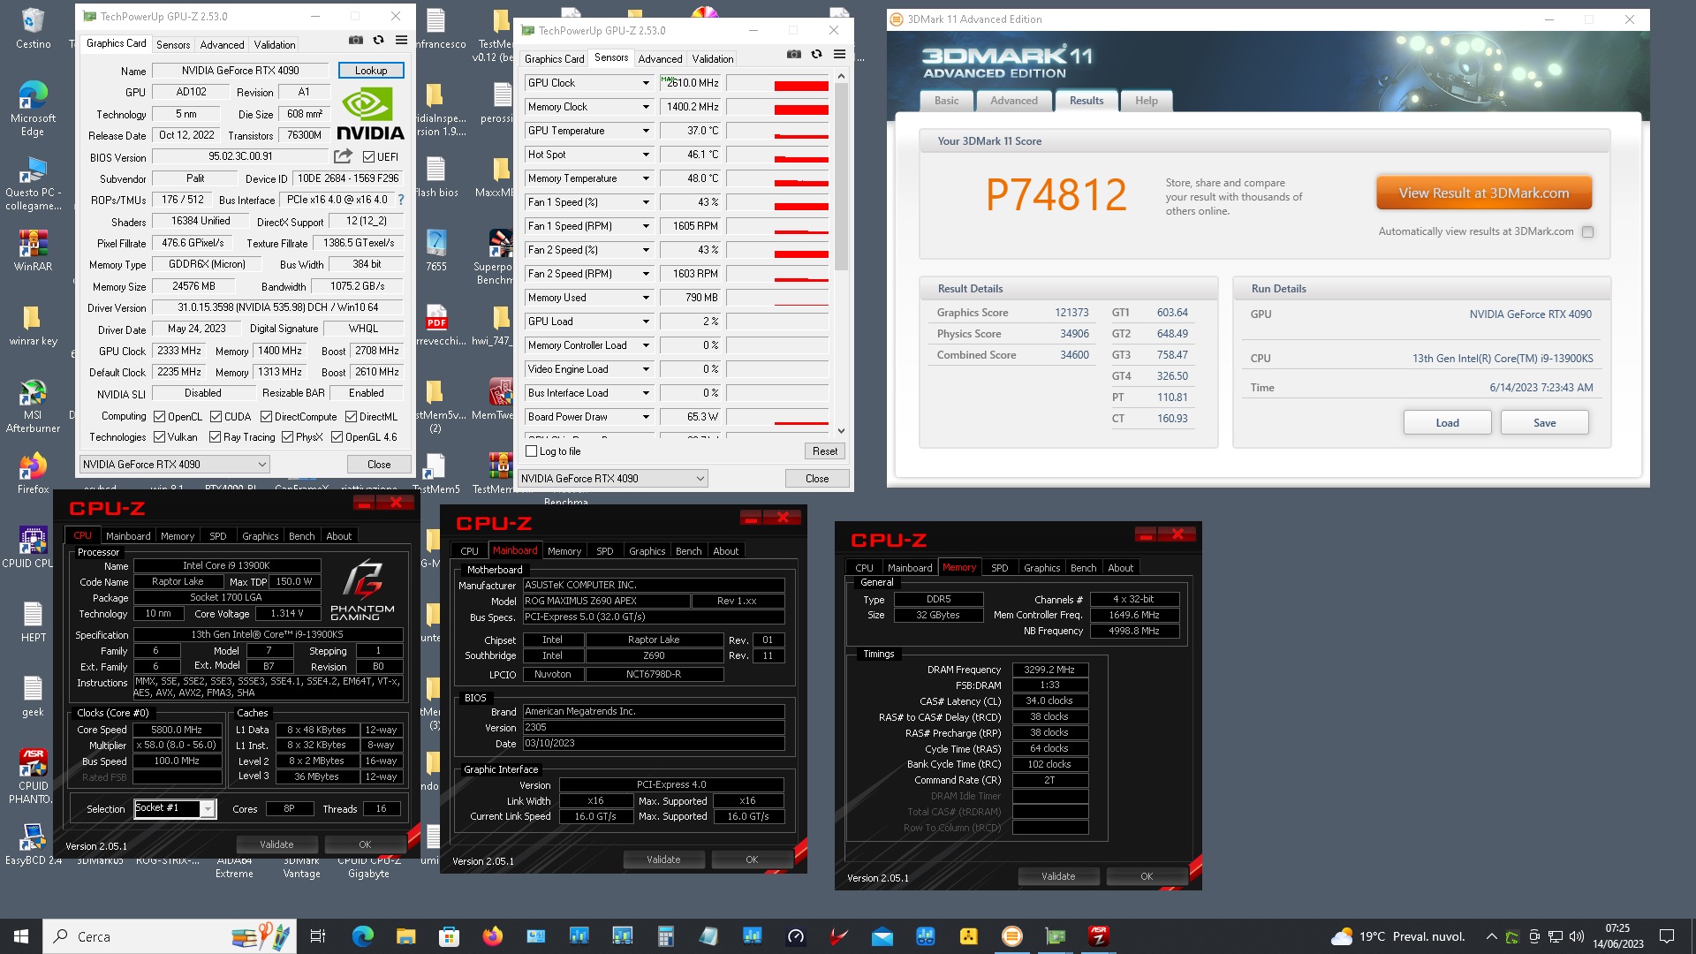Expand the GPU Temperature sensor dropdown
Viewport: 1696px width, 954px height.
[x=646, y=131]
